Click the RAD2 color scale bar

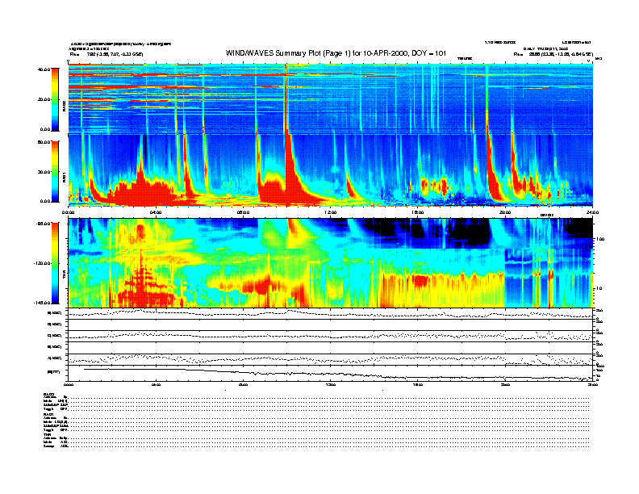tap(54, 98)
